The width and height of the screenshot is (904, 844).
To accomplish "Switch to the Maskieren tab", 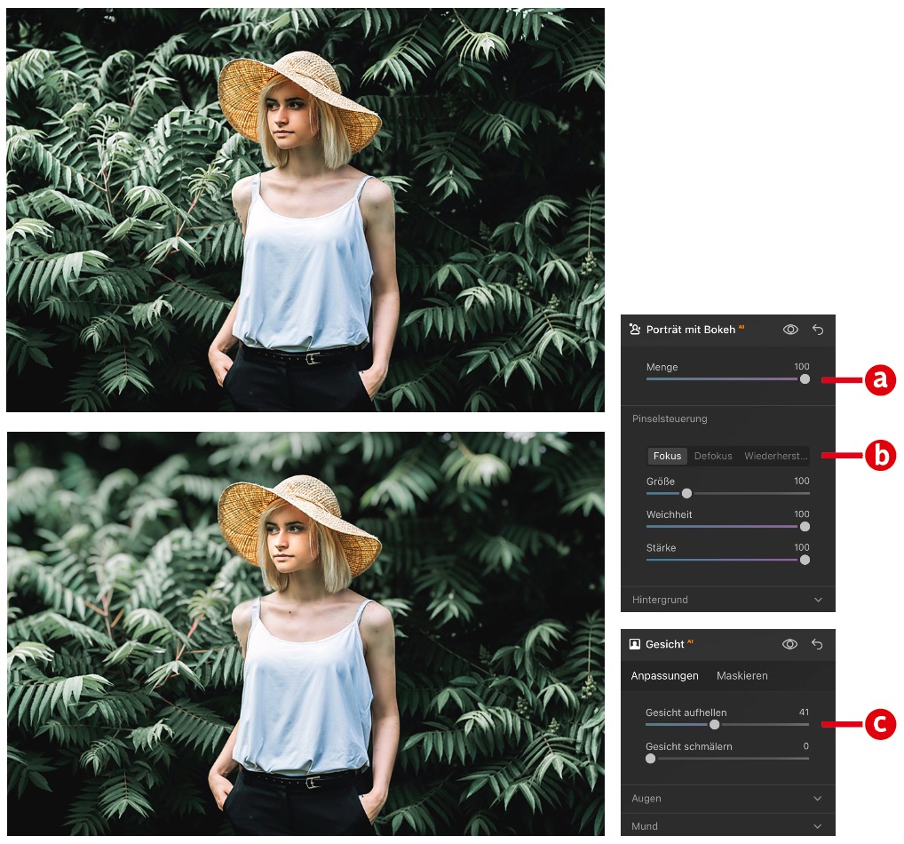I will (741, 676).
